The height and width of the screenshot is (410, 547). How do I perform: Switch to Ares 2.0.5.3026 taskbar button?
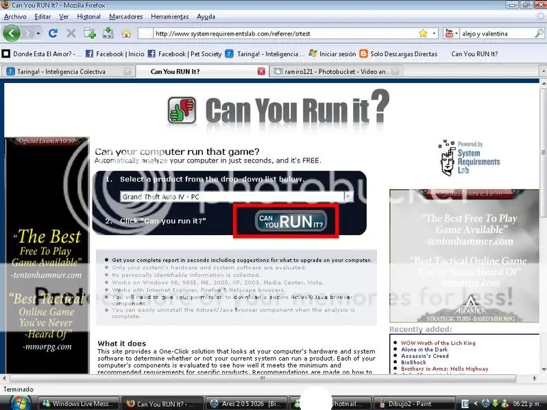[x=247, y=404]
